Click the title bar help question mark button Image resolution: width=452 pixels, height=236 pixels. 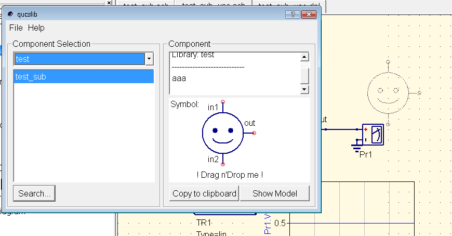[x=293, y=14]
